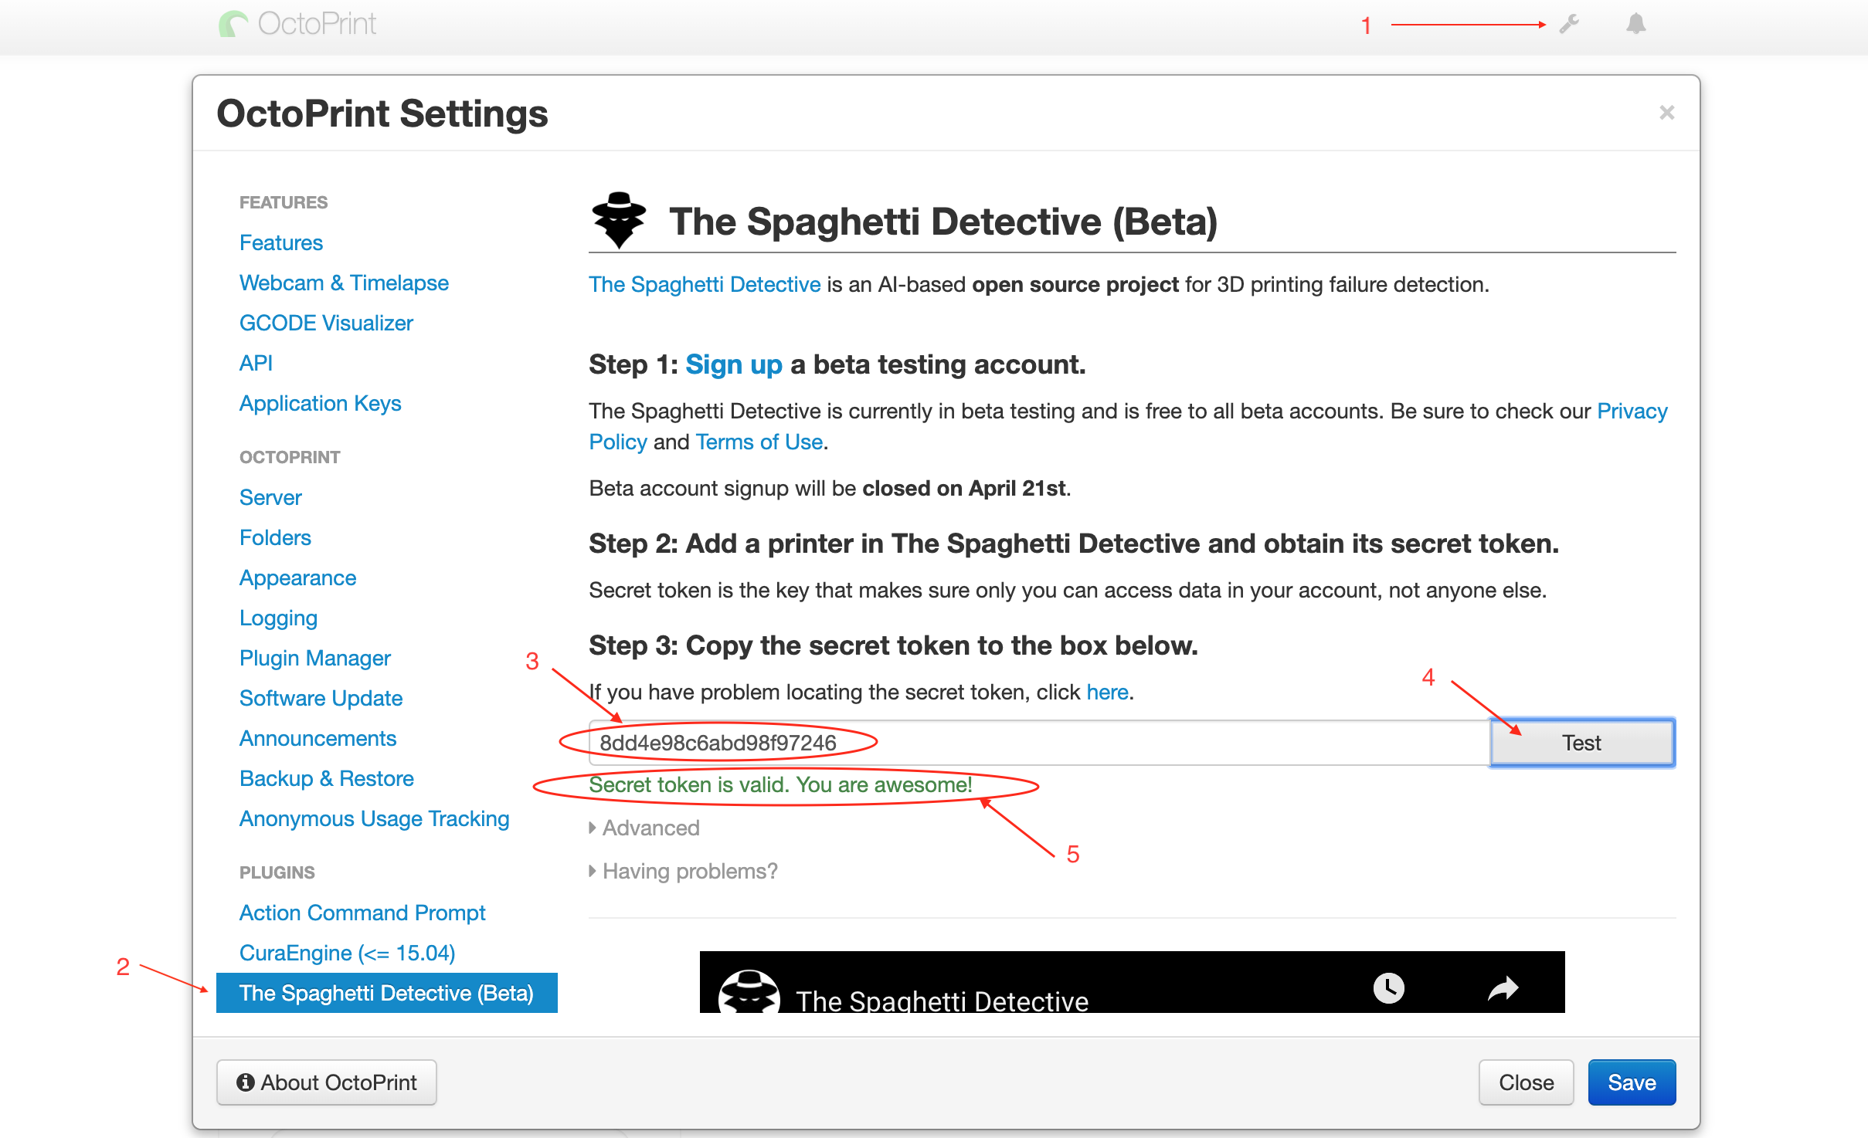Open Backup & Restore settings
Screen dimensions: 1868x1138
tap(326, 778)
